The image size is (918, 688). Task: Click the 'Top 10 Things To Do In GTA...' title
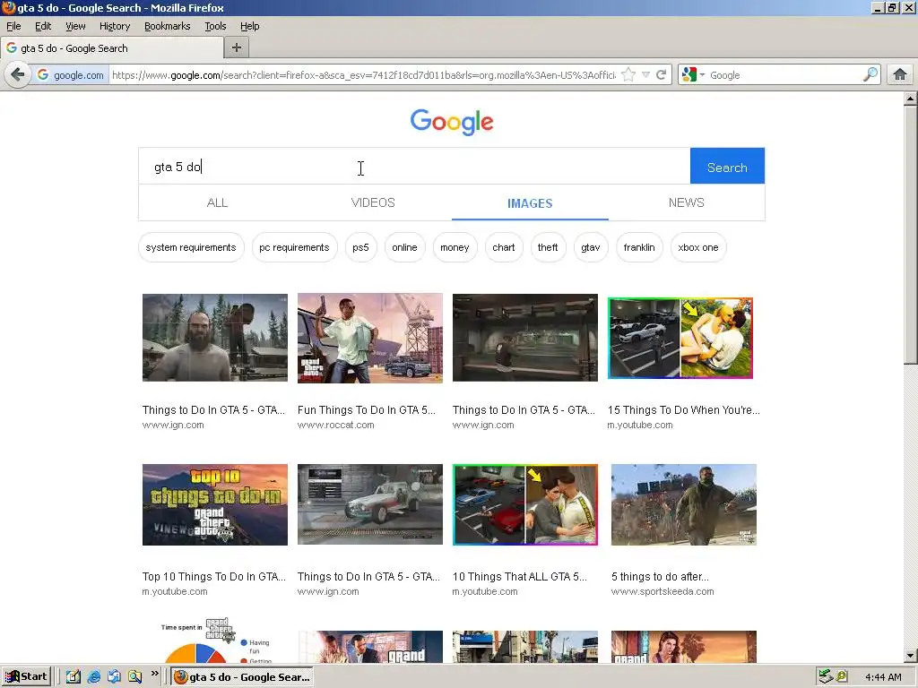pos(214,577)
